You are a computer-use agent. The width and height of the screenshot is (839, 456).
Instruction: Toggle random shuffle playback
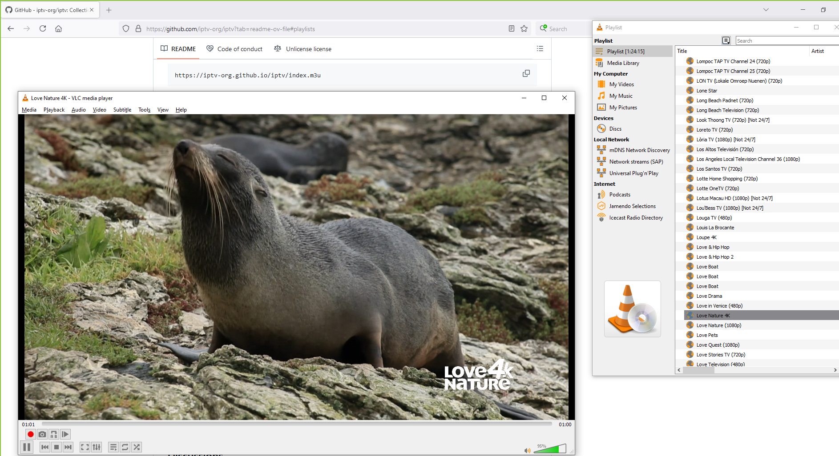pyautogui.click(x=137, y=447)
